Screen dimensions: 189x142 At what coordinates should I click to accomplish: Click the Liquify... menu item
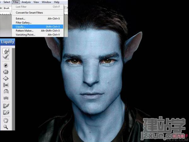click(x=38, y=27)
